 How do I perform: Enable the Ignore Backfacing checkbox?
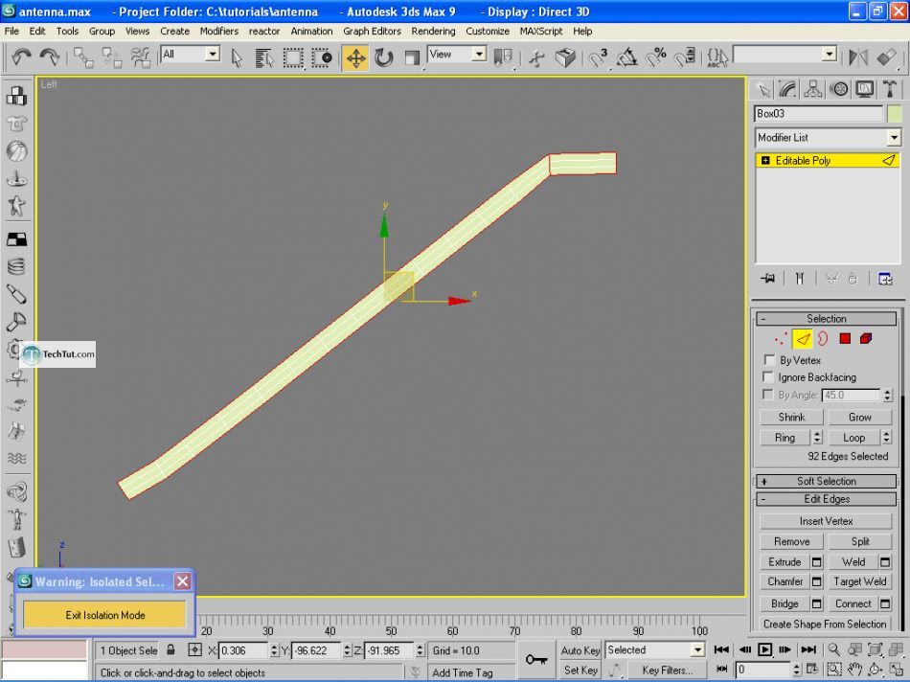pyautogui.click(x=769, y=376)
